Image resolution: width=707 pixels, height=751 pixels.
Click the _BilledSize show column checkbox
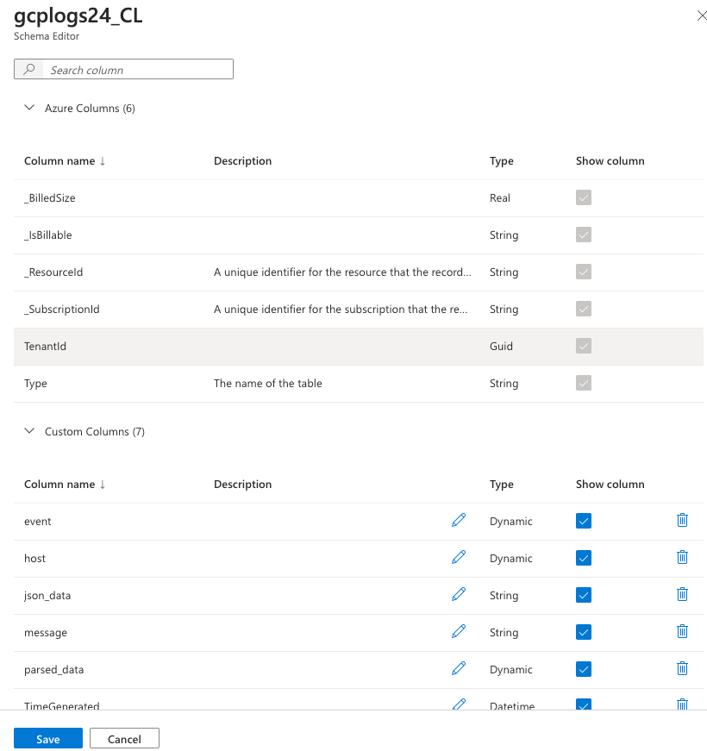[584, 197]
